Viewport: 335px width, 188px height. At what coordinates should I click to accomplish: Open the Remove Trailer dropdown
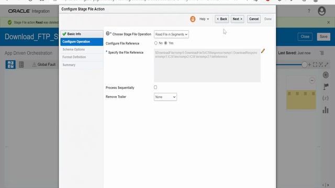[165, 97]
